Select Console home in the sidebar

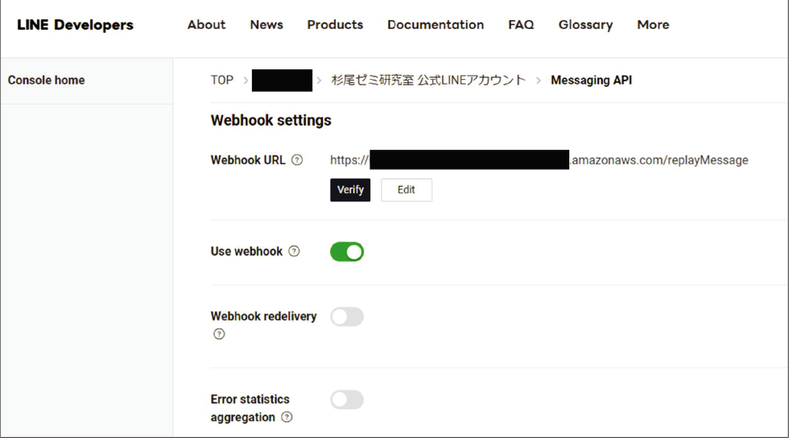pos(46,81)
